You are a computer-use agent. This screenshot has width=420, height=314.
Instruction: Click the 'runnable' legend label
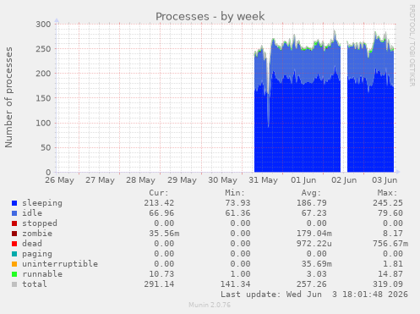pos(42,274)
